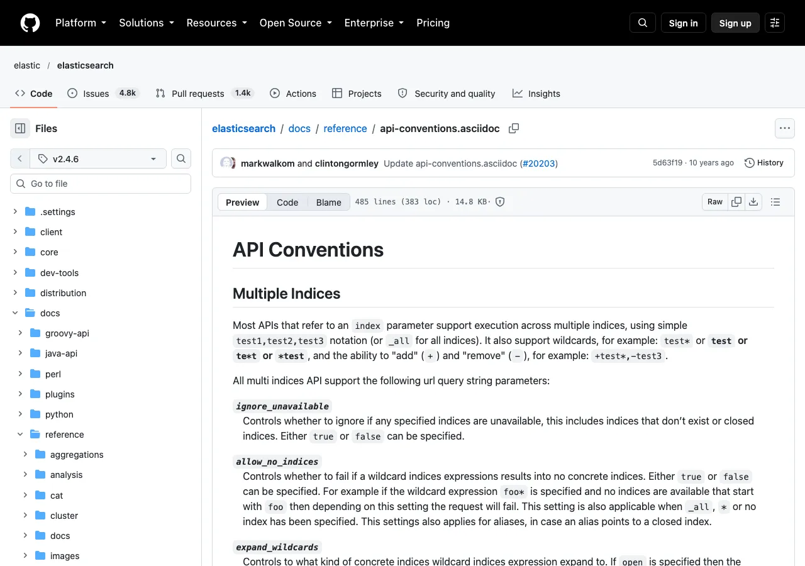Screen dimensions: 805x566
Task: Collapse the reference folder chevron
Action: [x=20, y=435]
